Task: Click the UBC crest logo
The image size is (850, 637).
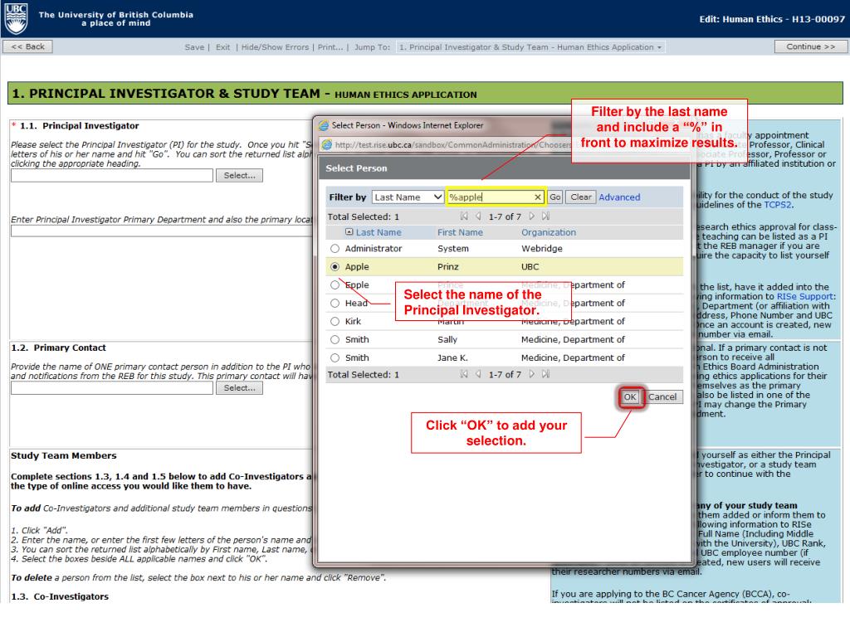Action: [17, 18]
